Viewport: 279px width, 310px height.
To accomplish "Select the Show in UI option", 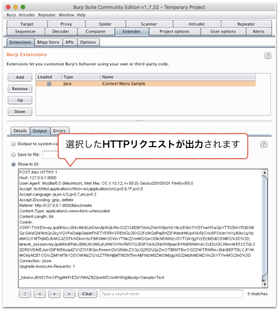I will pos(13,164).
